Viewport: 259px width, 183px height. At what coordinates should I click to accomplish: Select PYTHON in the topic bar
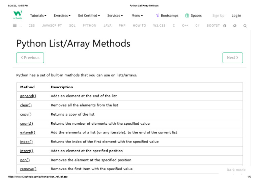[x=89, y=26]
